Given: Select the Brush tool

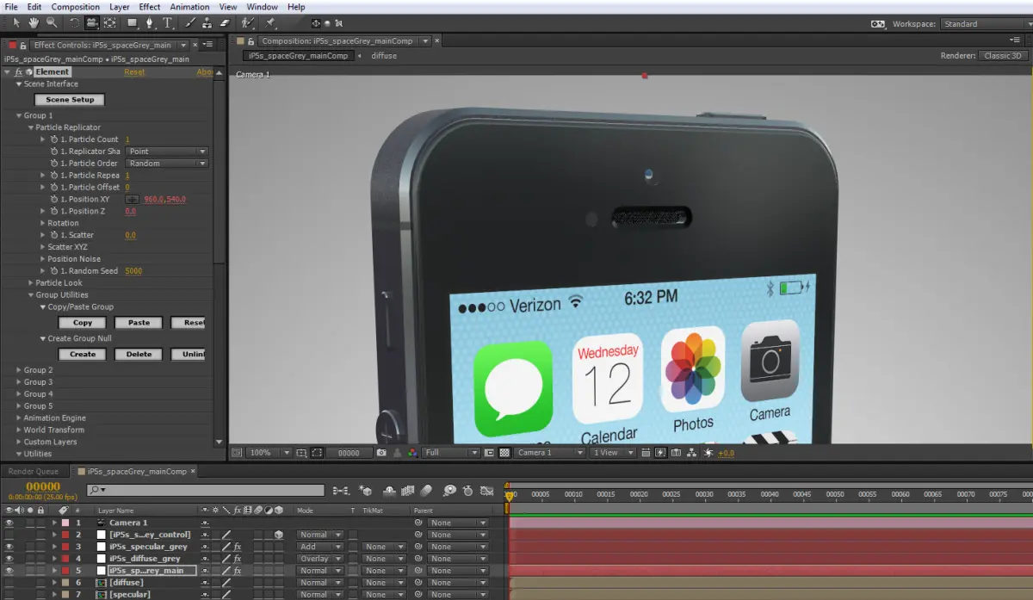Looking at the screenshot, I should coord(190,23).
